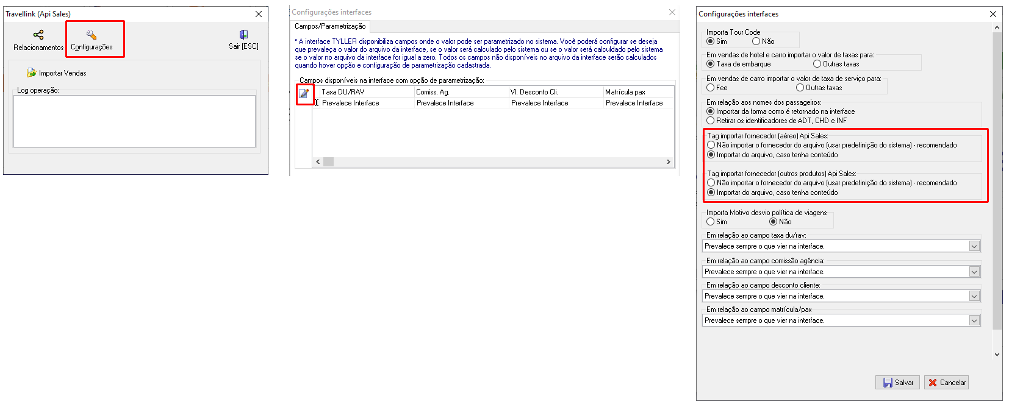This screenshot has width=1009, height=407.
Task: Select Não importar o fornecedor for aéreo Api Sales
Action: pyautogui.click(x=711, y=145)
